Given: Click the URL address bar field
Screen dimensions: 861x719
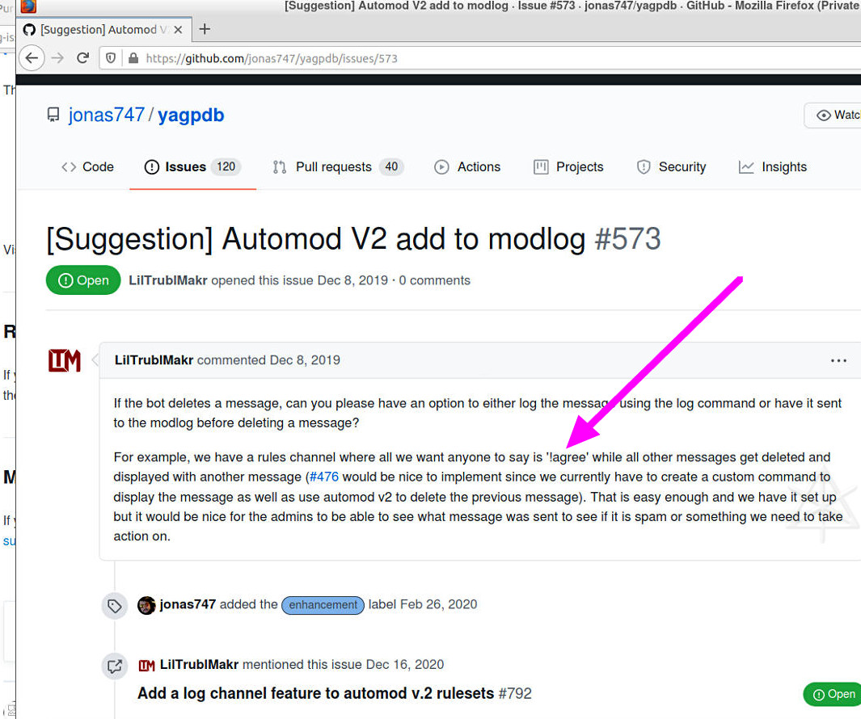Looking at the screenshot, I should 485,58.
